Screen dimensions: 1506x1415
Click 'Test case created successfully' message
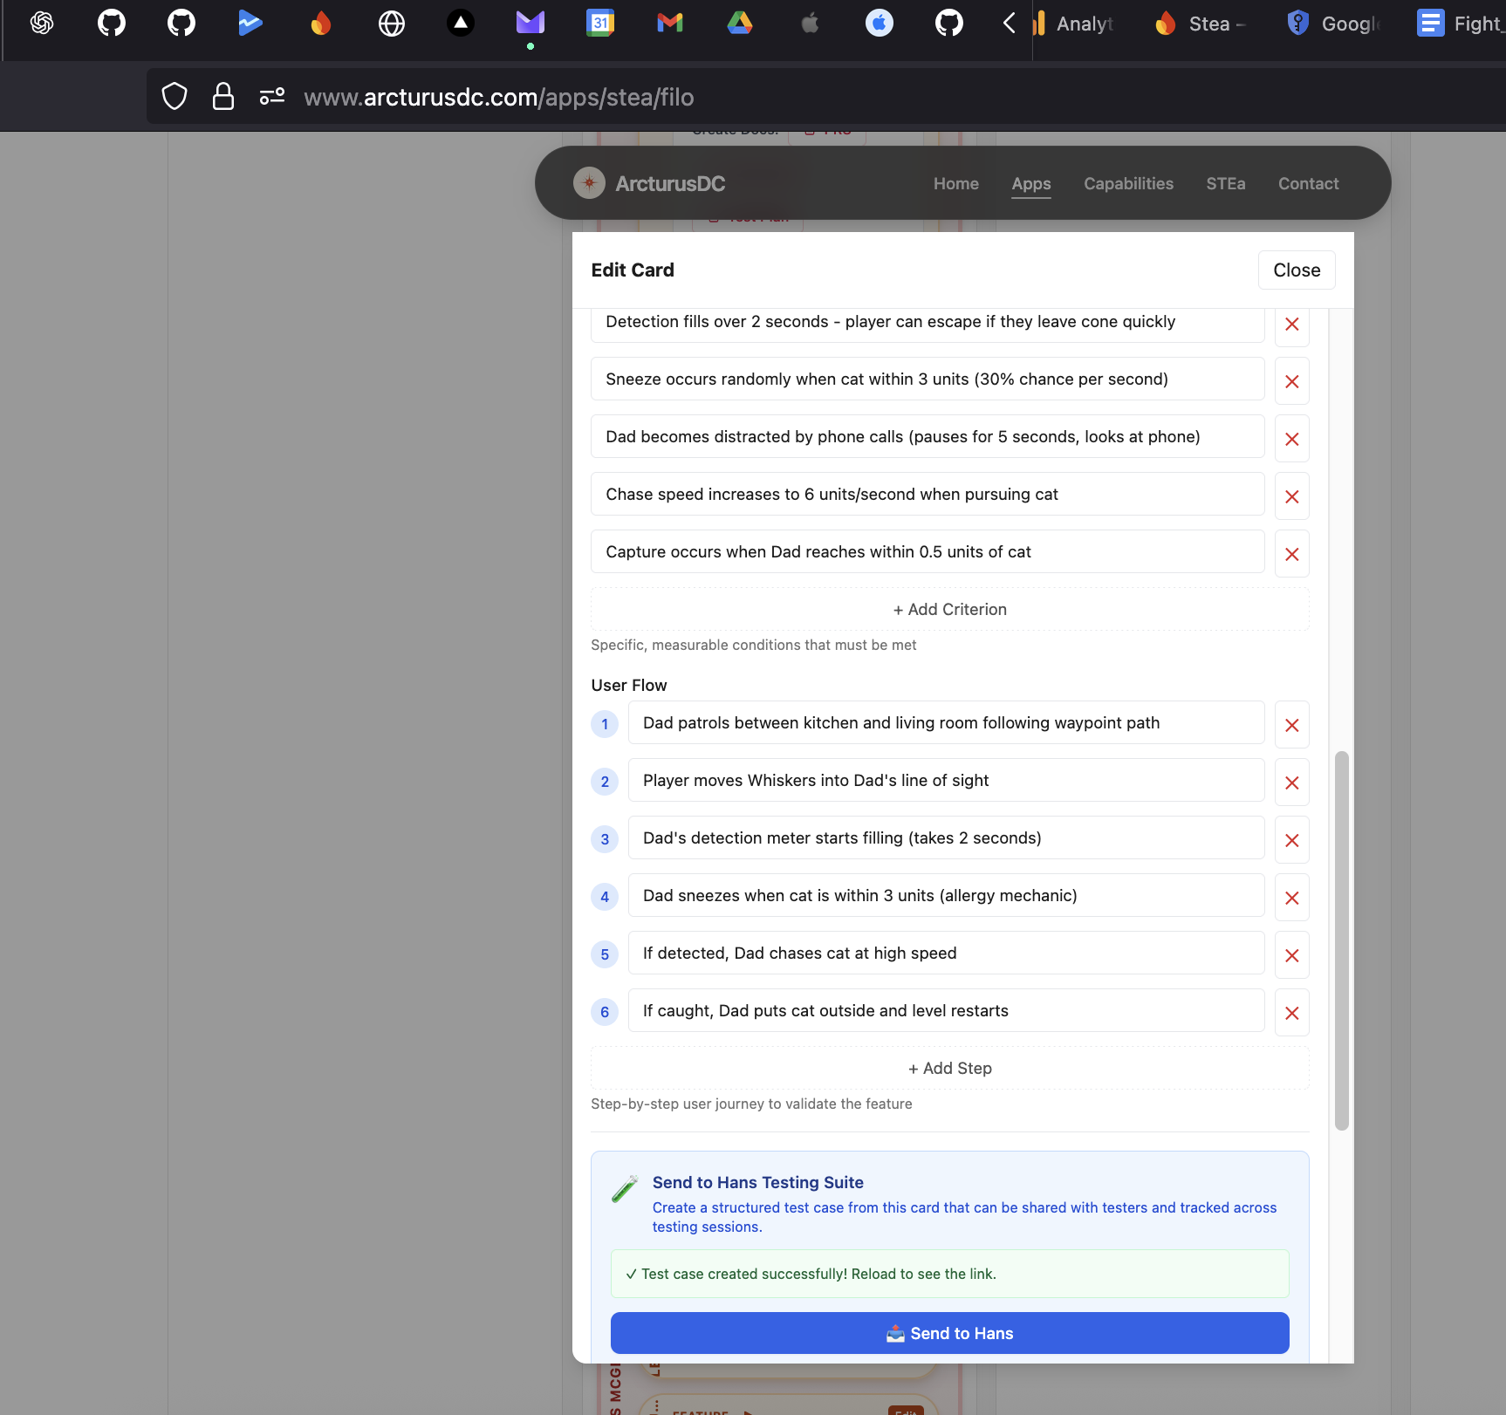[950, 1275]
